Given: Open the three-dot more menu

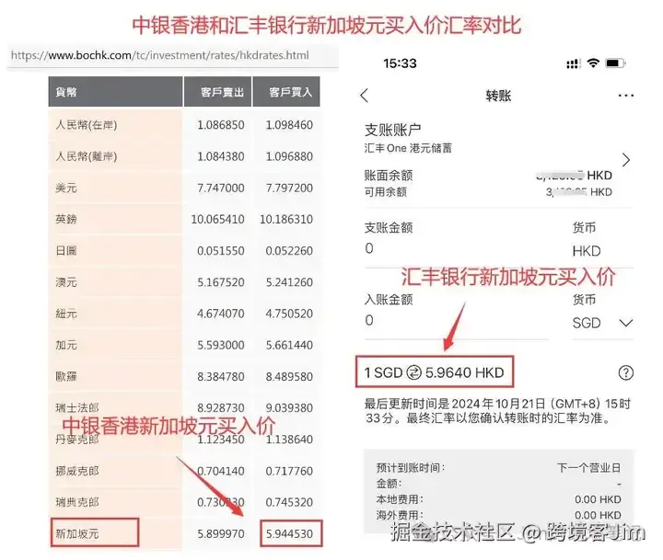Looking at the screenshot, I should [626, 96].
